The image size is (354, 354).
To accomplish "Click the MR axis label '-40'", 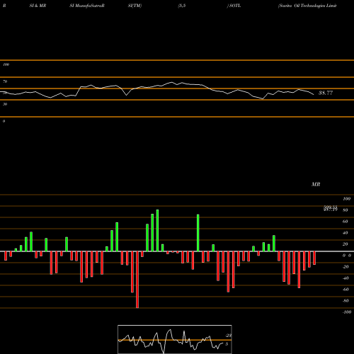I will point(346,278).
